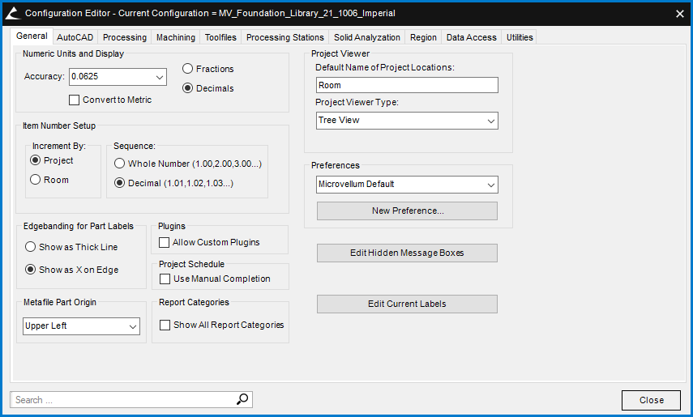Choose Increment By Room option
Screen dimensions: 693x417
pyautogui.click(x=36, y=180)
